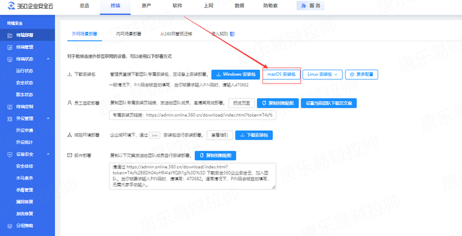Select the 从360网管版迁移 tab

click(x=176, y=34)
